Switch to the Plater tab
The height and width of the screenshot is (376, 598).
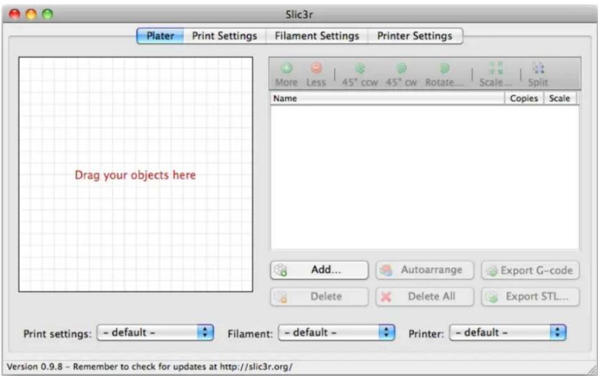point(160,36)
